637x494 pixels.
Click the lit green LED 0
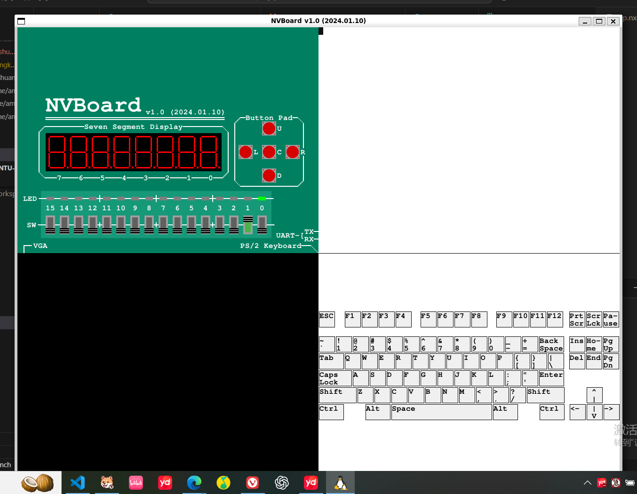[262, 199]
